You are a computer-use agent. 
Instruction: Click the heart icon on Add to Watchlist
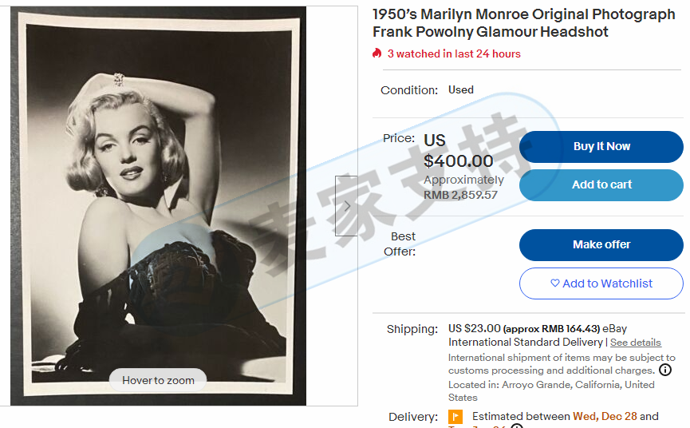pos(555,283)
